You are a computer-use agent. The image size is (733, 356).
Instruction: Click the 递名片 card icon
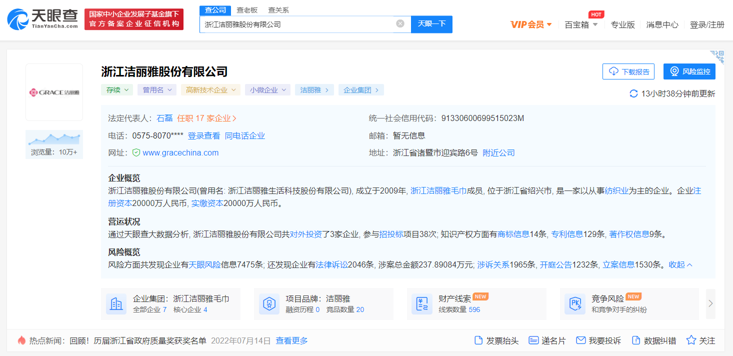[533, 340]
